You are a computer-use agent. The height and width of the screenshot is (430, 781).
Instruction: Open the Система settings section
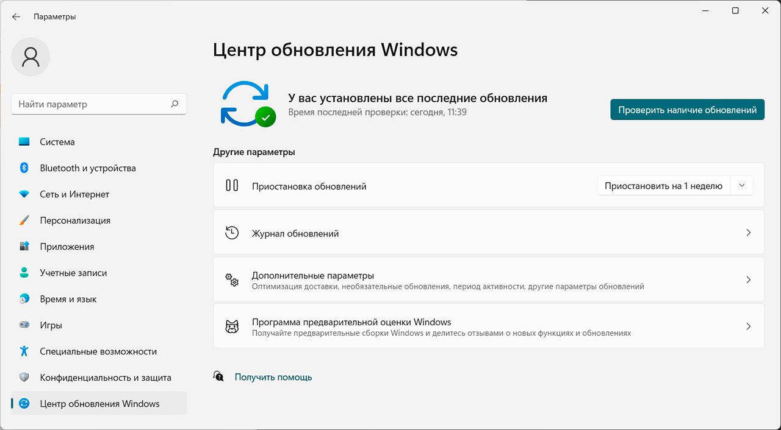point(57,142)
